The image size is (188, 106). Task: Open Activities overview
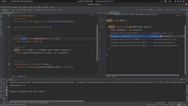tap(4, 1)
